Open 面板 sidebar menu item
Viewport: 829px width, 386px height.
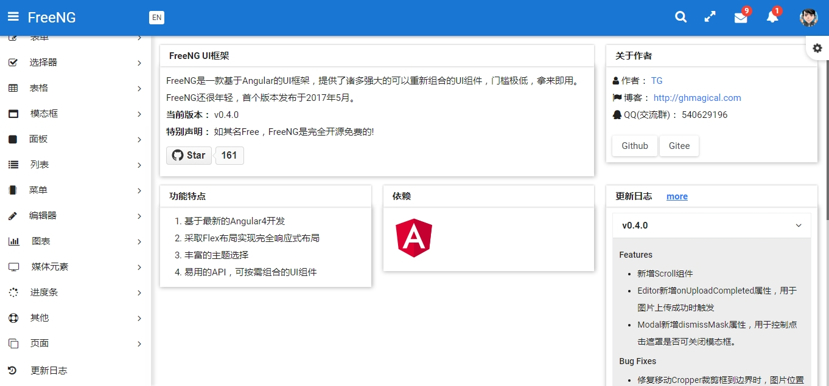(75, 139)
